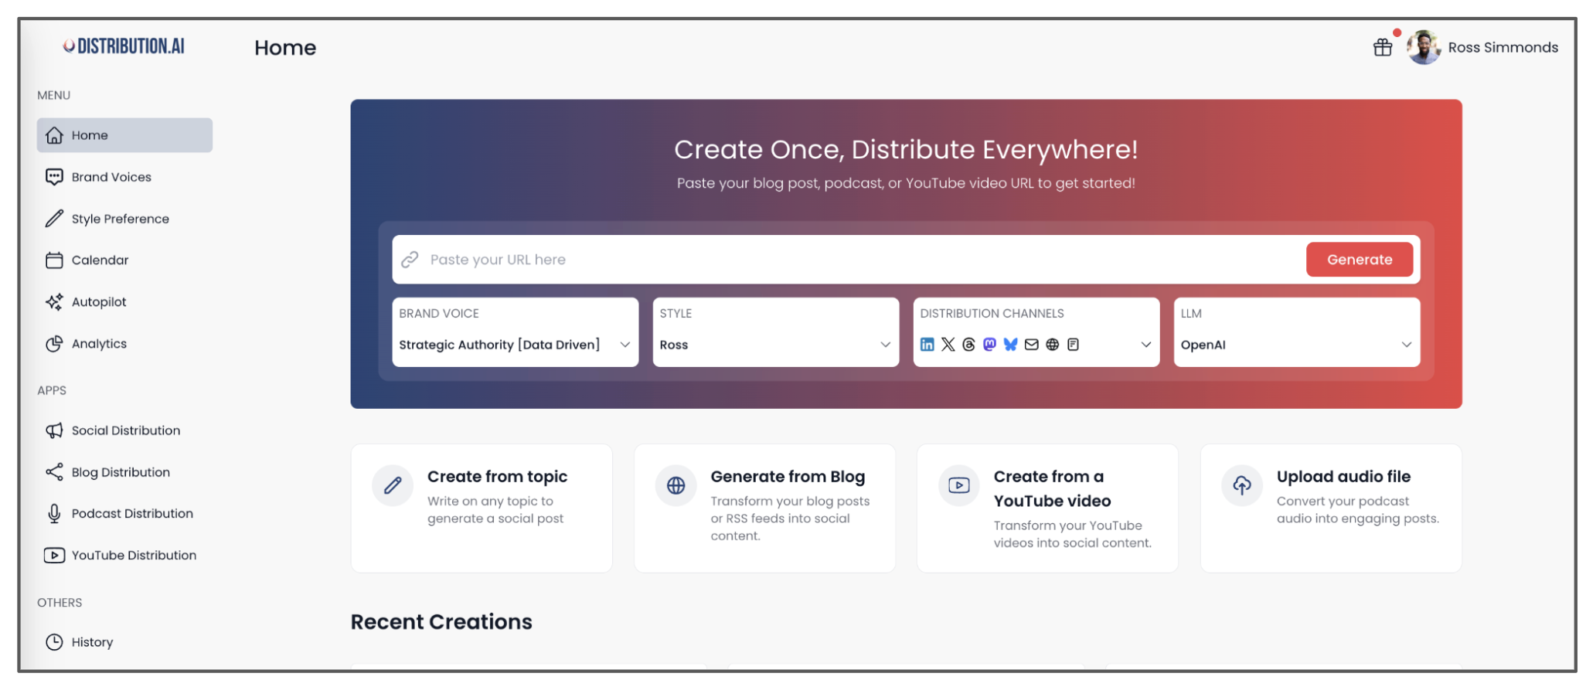The image size is (1586, 697).
Task: Expand the Distribution Channels chevron
Action: 1145,345
